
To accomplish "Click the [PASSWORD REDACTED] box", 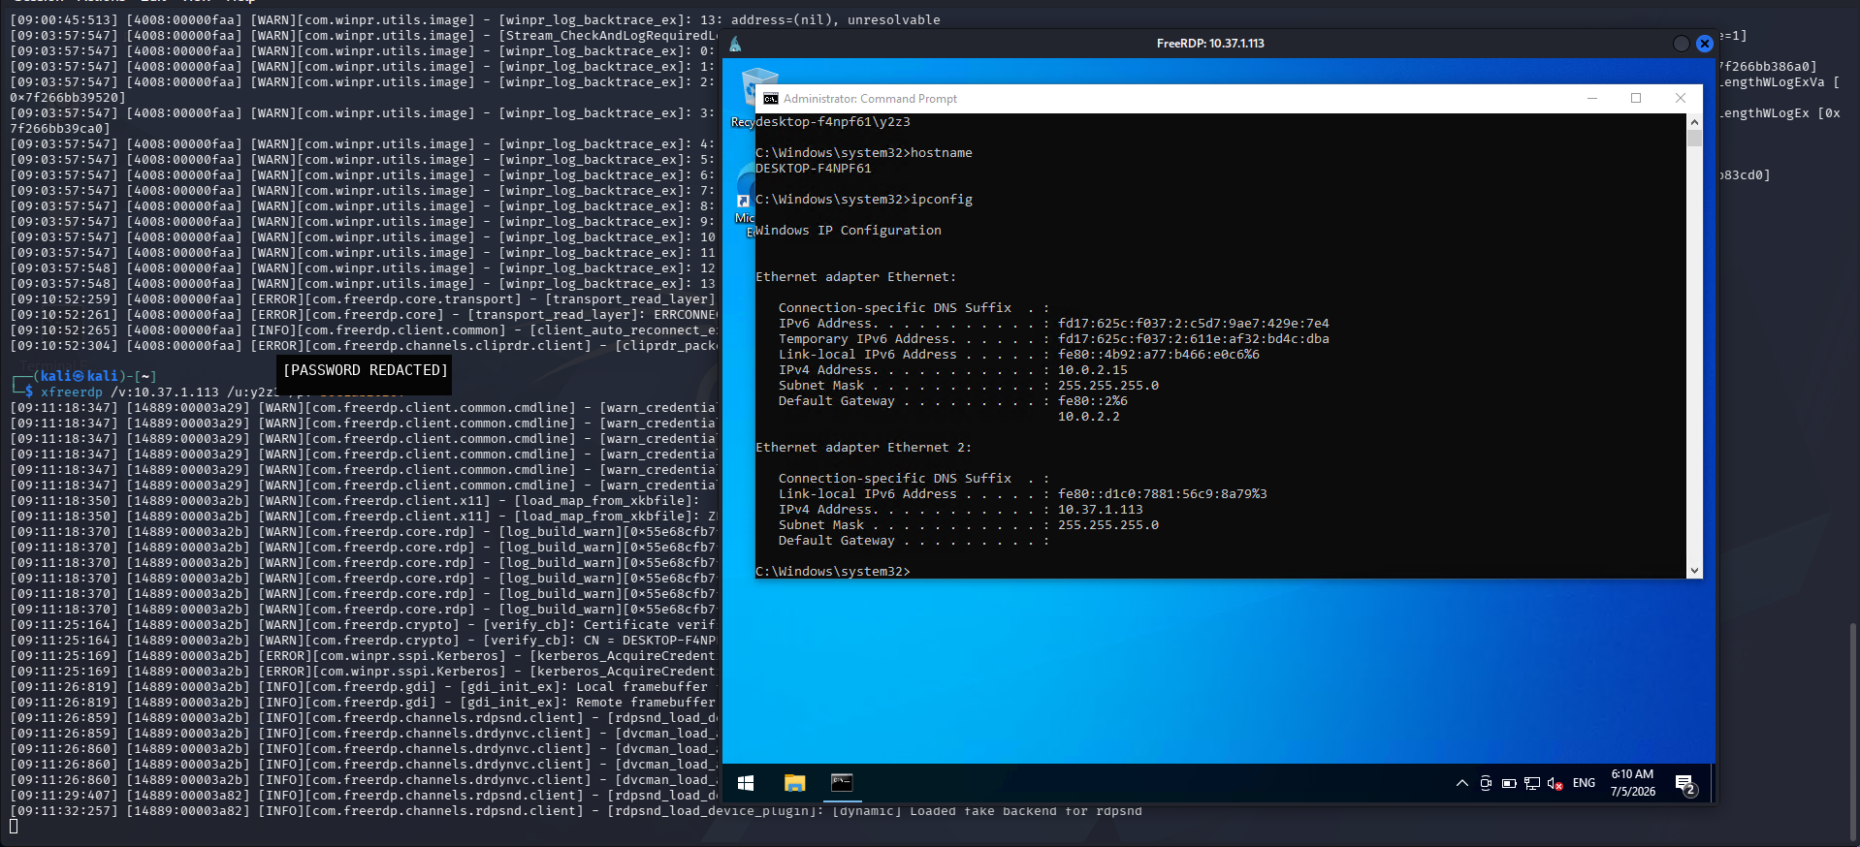I will [365, 374].
